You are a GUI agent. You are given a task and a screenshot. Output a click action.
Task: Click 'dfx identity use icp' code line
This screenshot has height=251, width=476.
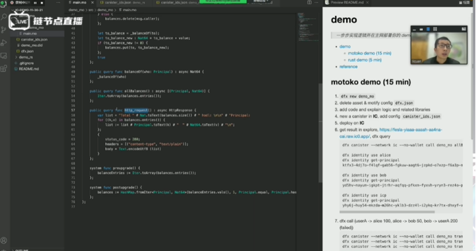(365, 195)
